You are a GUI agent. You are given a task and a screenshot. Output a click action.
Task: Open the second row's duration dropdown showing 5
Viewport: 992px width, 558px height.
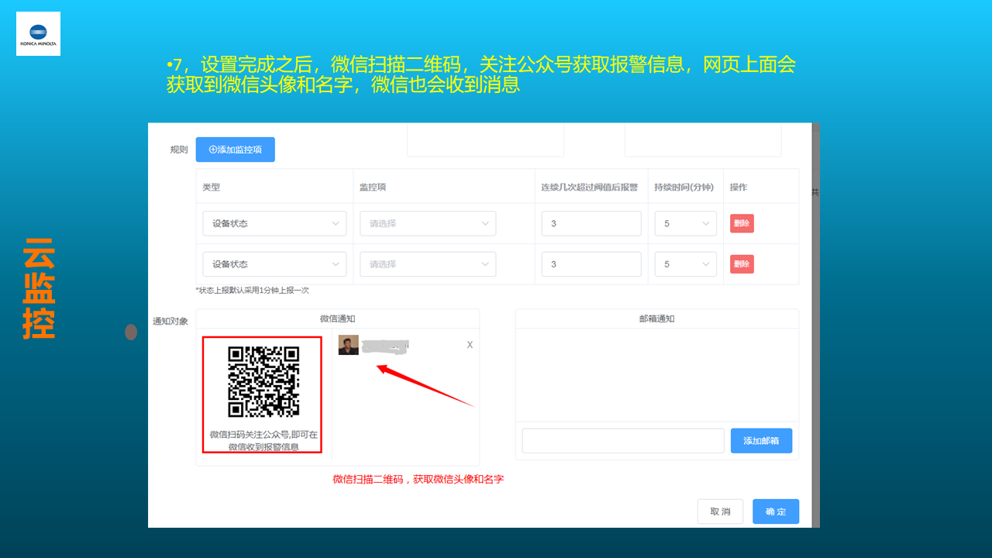pyautogui.click(x=685, y=264)
